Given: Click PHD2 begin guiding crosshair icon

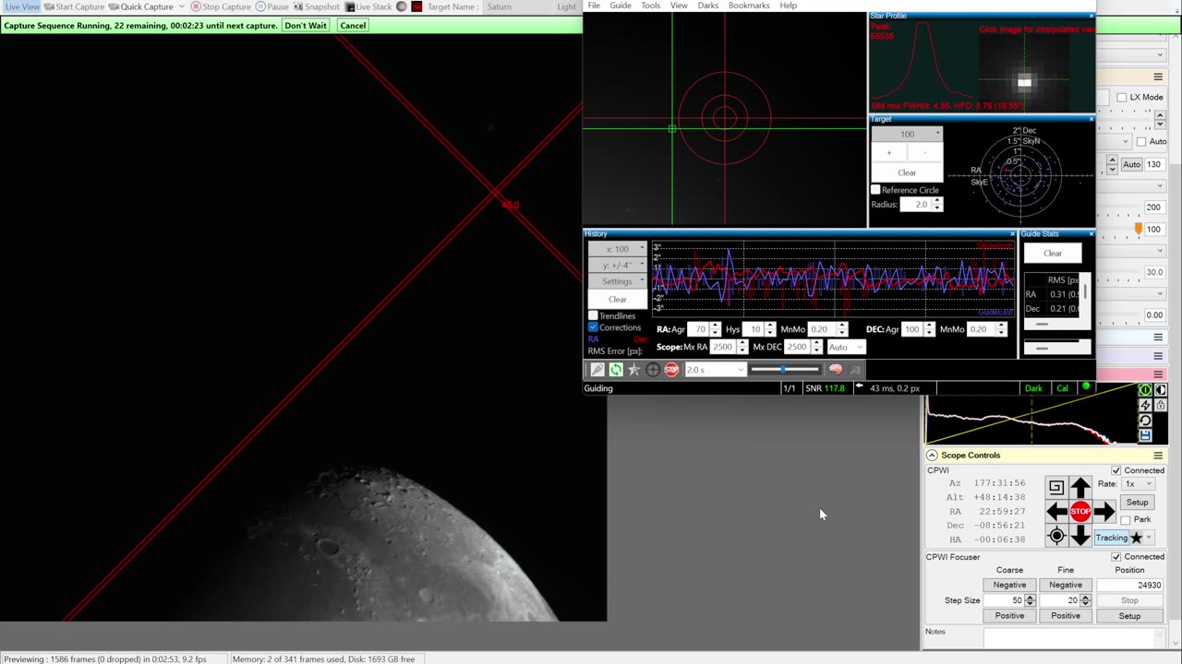Looking at the screenshot, I should tap(653, 370).
